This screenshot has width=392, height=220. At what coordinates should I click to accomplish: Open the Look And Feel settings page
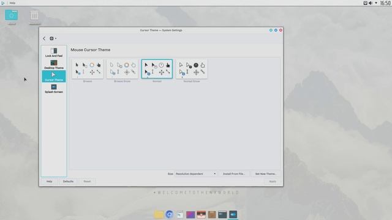tap(54, 53)
